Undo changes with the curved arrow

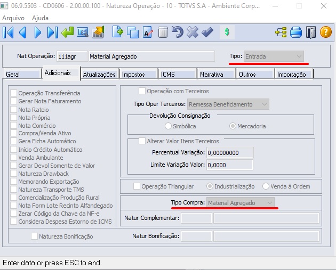[x=178, y=32]
